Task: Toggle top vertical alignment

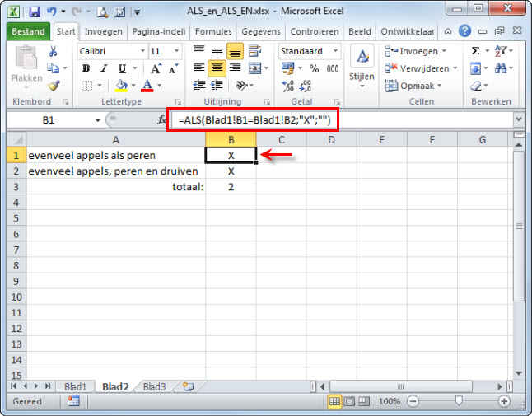Action: point(198,51)
